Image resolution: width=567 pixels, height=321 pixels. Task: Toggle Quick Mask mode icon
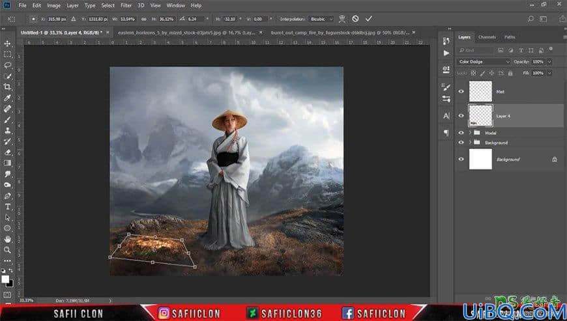click(x=7, y=295)
